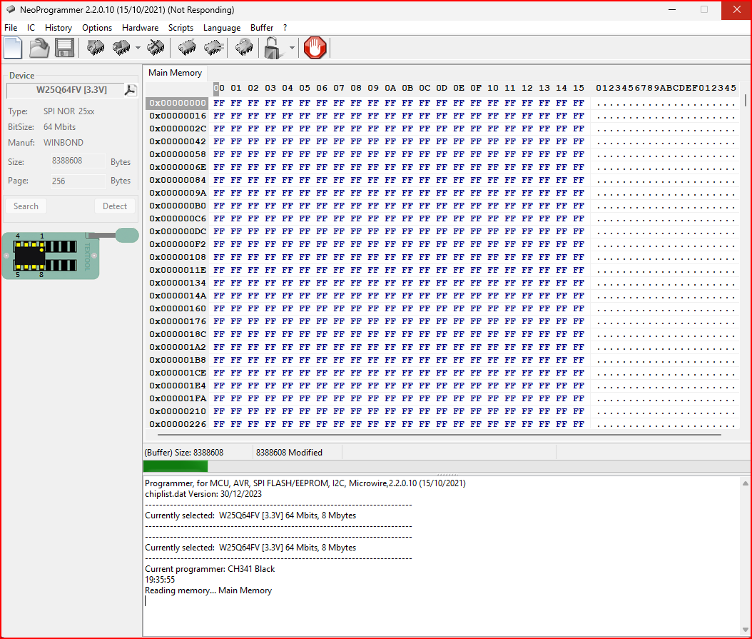Image resolution: width=752 pixels, height=639 pixels.
Task: Save the buffer with the floppy icon
Action: pyautogui.click(x=64, y=48)
